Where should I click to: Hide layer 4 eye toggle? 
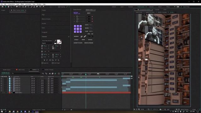(1, 84)
